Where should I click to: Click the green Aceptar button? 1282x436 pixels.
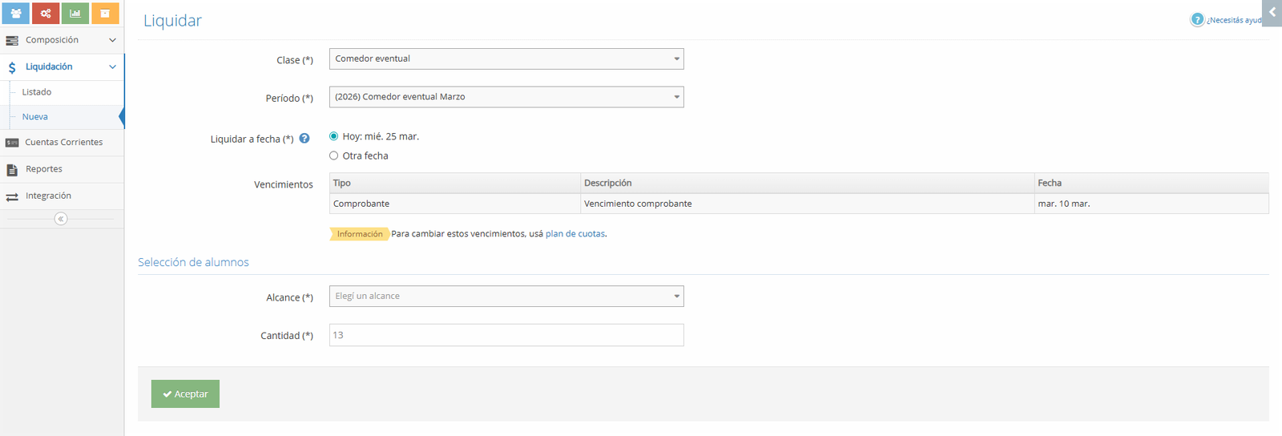pos(185,394)
